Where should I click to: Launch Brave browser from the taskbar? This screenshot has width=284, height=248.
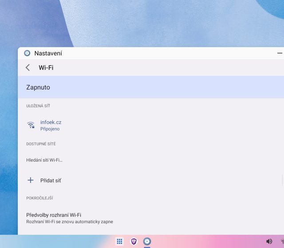134,241
